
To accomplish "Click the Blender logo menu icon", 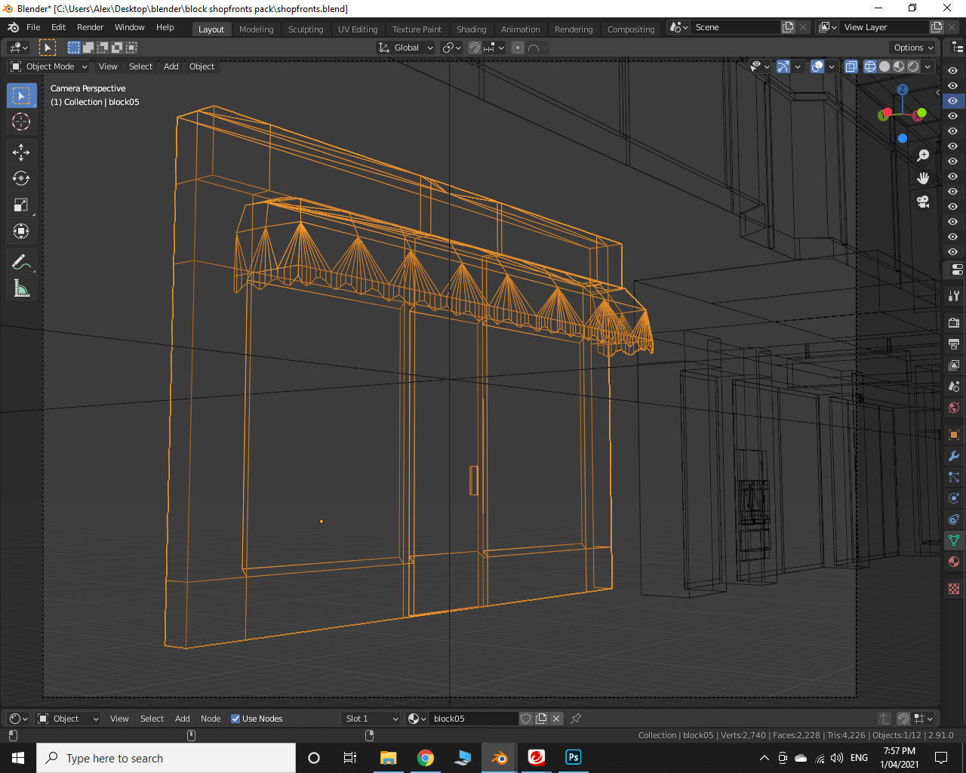I will (x=13, y=27).
